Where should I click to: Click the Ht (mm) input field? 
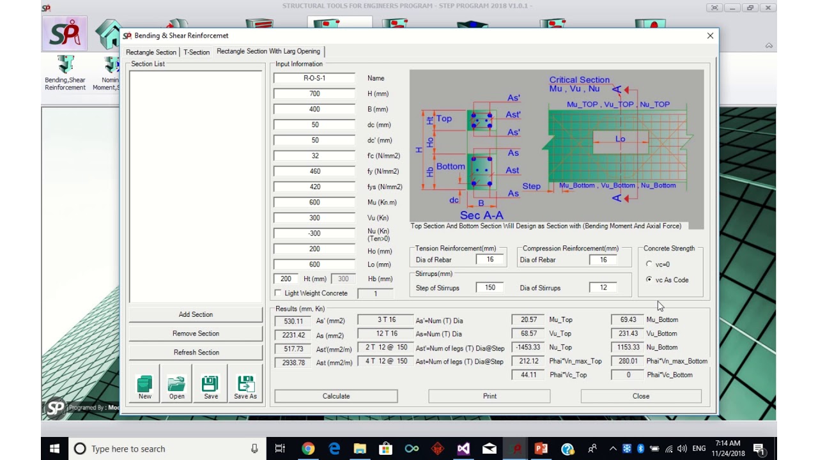pyautogui.click(x=286, y=279)
